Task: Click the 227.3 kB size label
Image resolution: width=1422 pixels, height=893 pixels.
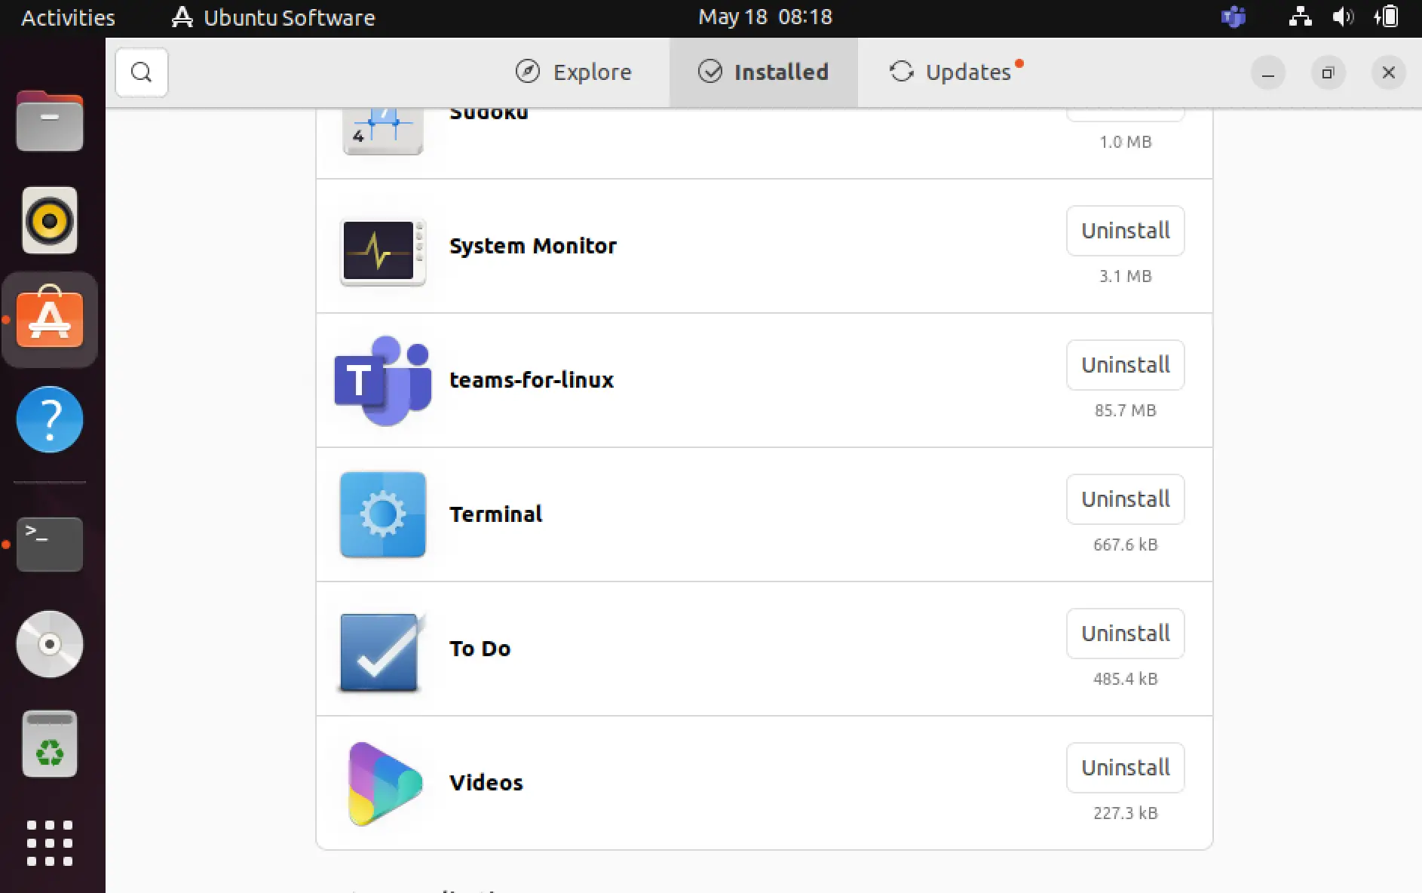Action: [1125, 813]
